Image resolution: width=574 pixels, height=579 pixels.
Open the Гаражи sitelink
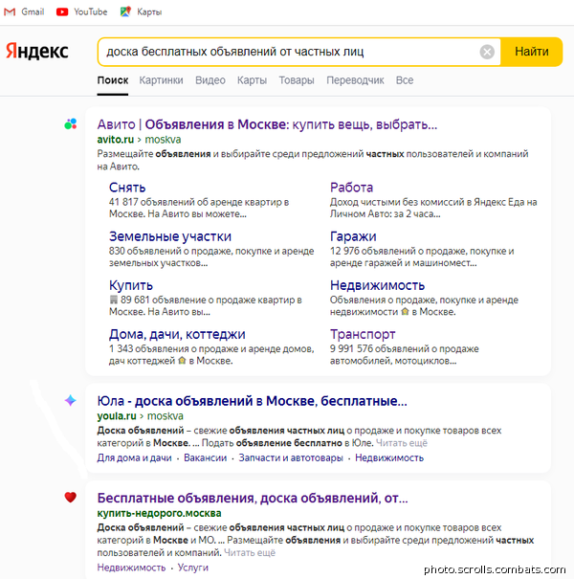353,236
